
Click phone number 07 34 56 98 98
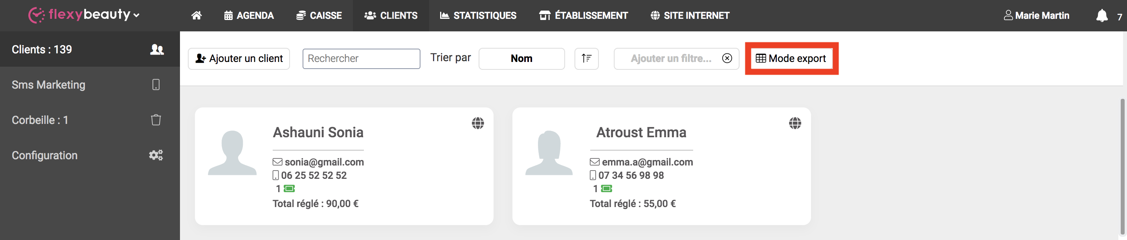[x=631, y=175]
